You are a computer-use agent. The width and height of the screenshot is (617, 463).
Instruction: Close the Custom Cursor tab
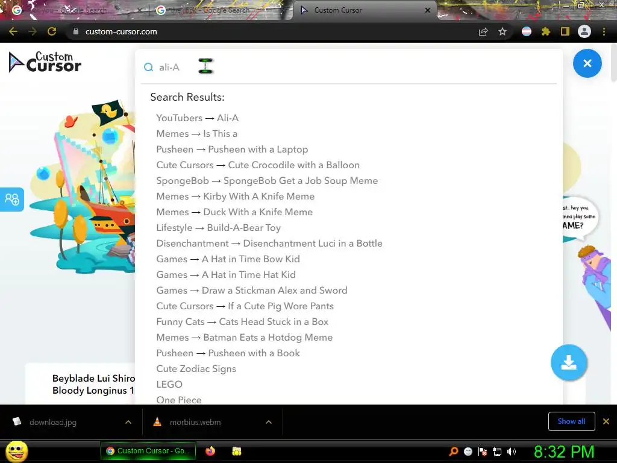click(x=428, y=10)
